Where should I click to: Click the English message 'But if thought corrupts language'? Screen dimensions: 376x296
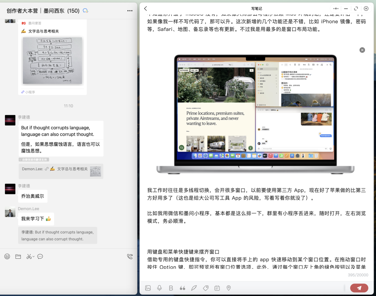click(57, 131)
